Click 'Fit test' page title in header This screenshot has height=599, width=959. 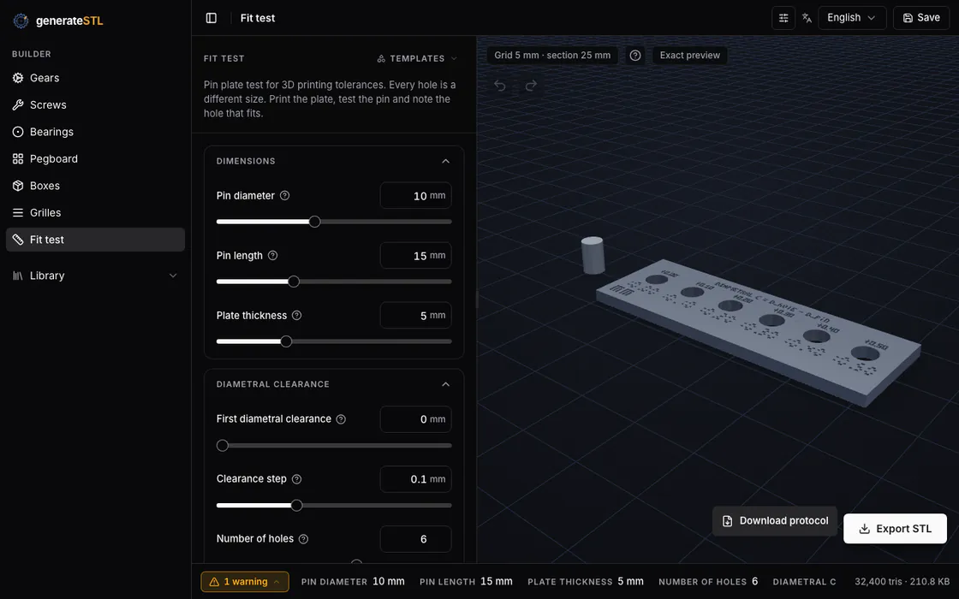[258, 18]
